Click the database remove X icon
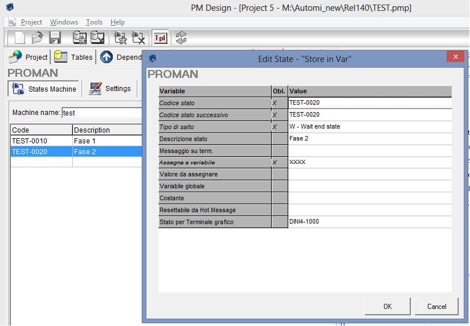 (x=97, y=38)
